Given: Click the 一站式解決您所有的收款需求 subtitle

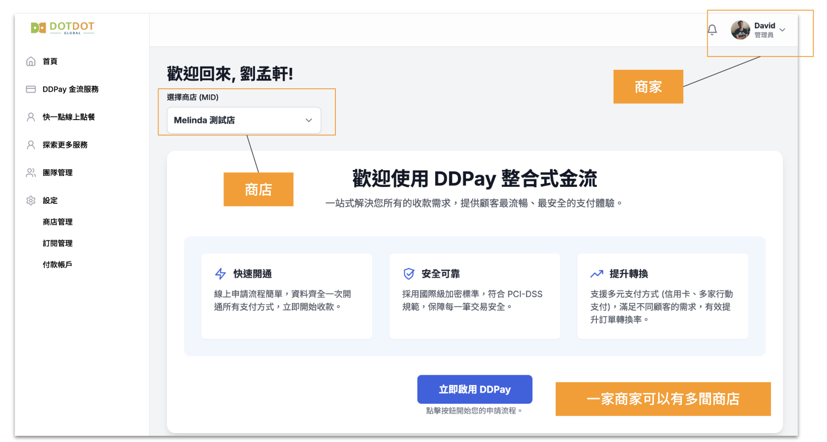Looking at the screenshot, I should [474, 203].
